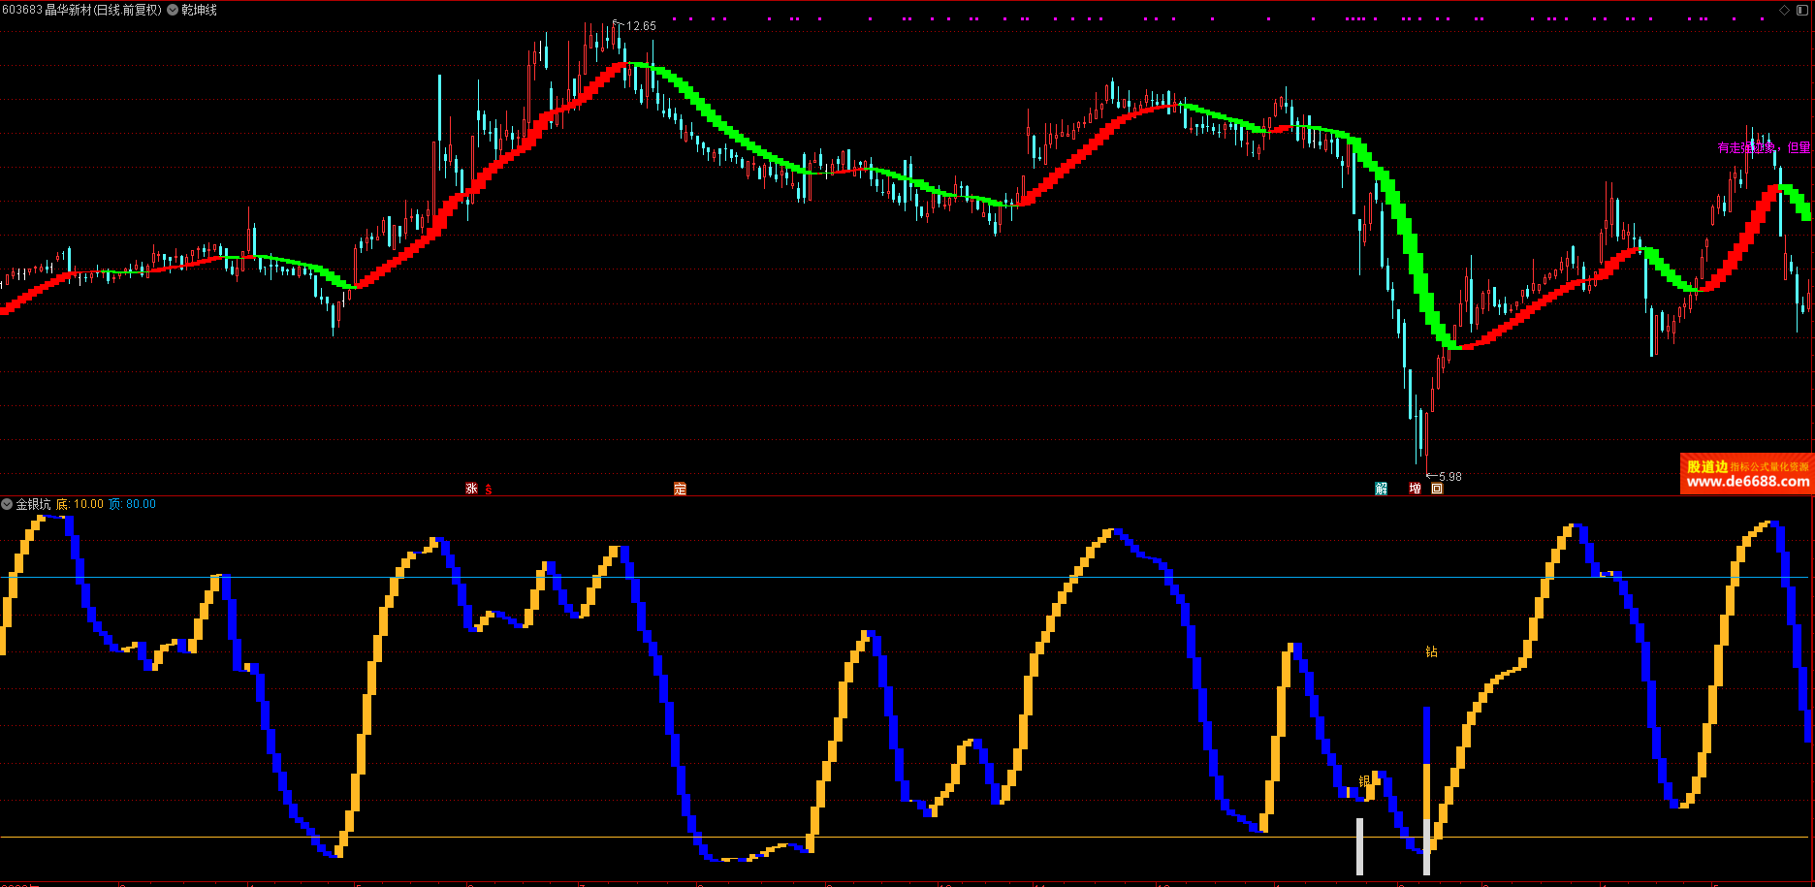1815x887 pixels.
Task: Select the 乾坤线 indicator name
Action: [x=200, y=10]
